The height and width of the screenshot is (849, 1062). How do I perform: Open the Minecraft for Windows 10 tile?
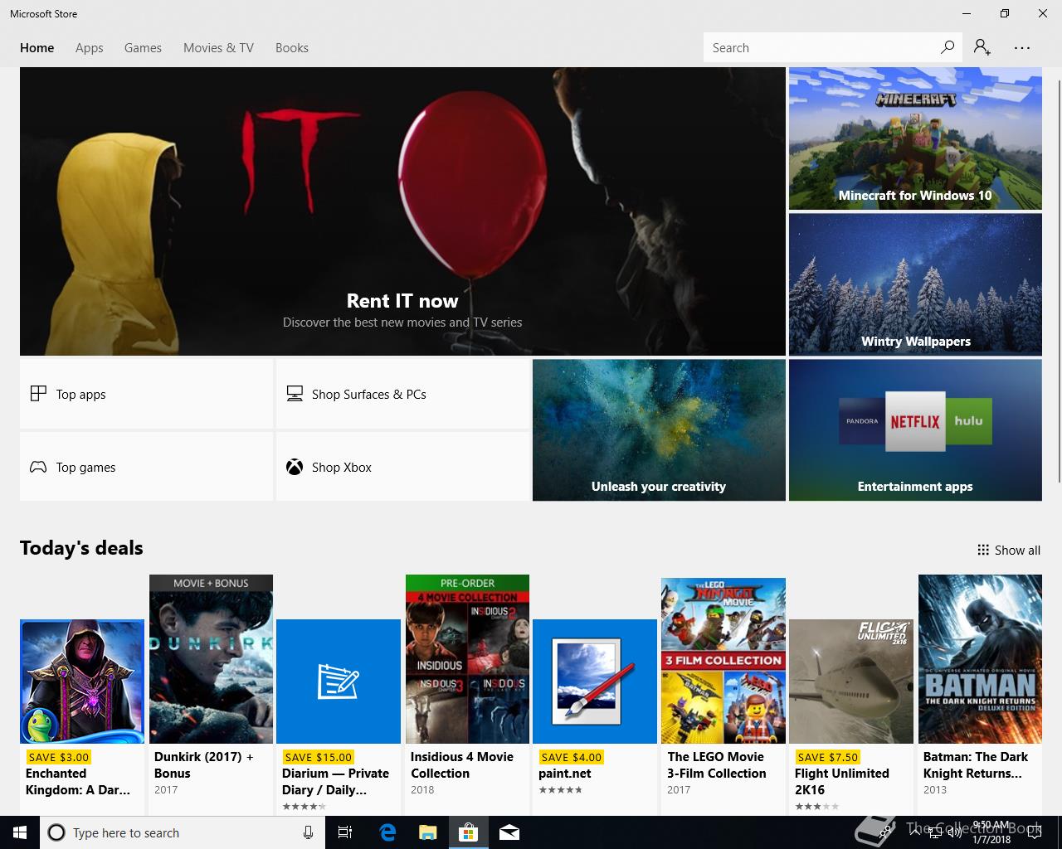tap(915, 138)
